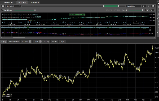Click the Balance legend entry
The width and height of the screenshot is (159, 101).
(x=7, y=94)
